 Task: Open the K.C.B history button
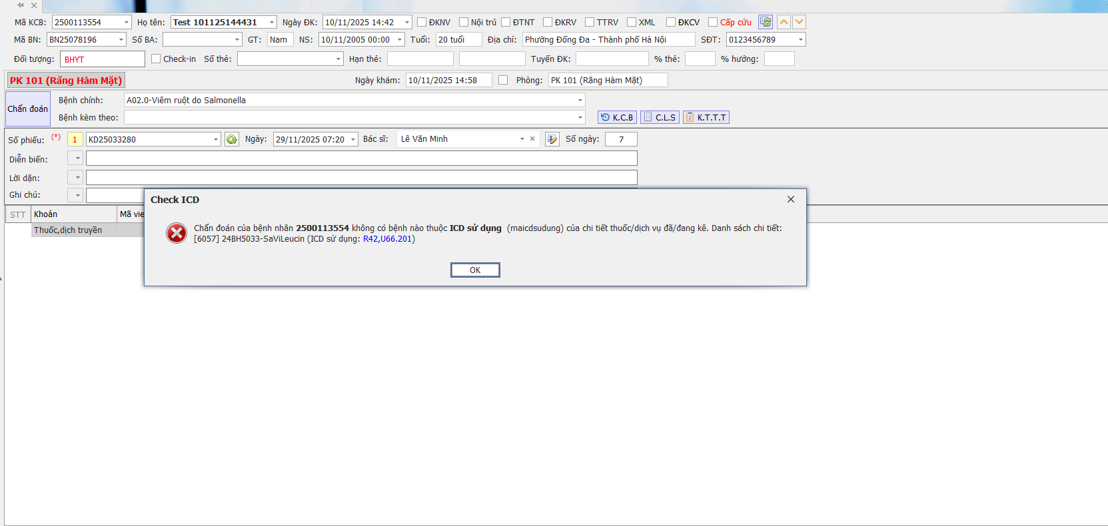(617, 117)
